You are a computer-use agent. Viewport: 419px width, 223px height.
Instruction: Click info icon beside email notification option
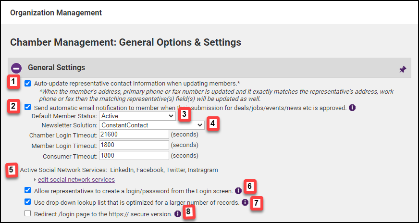(352, 108)
